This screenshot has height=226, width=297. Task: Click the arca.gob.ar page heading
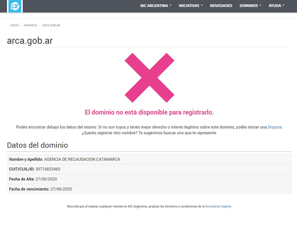[x=30, y=41]
